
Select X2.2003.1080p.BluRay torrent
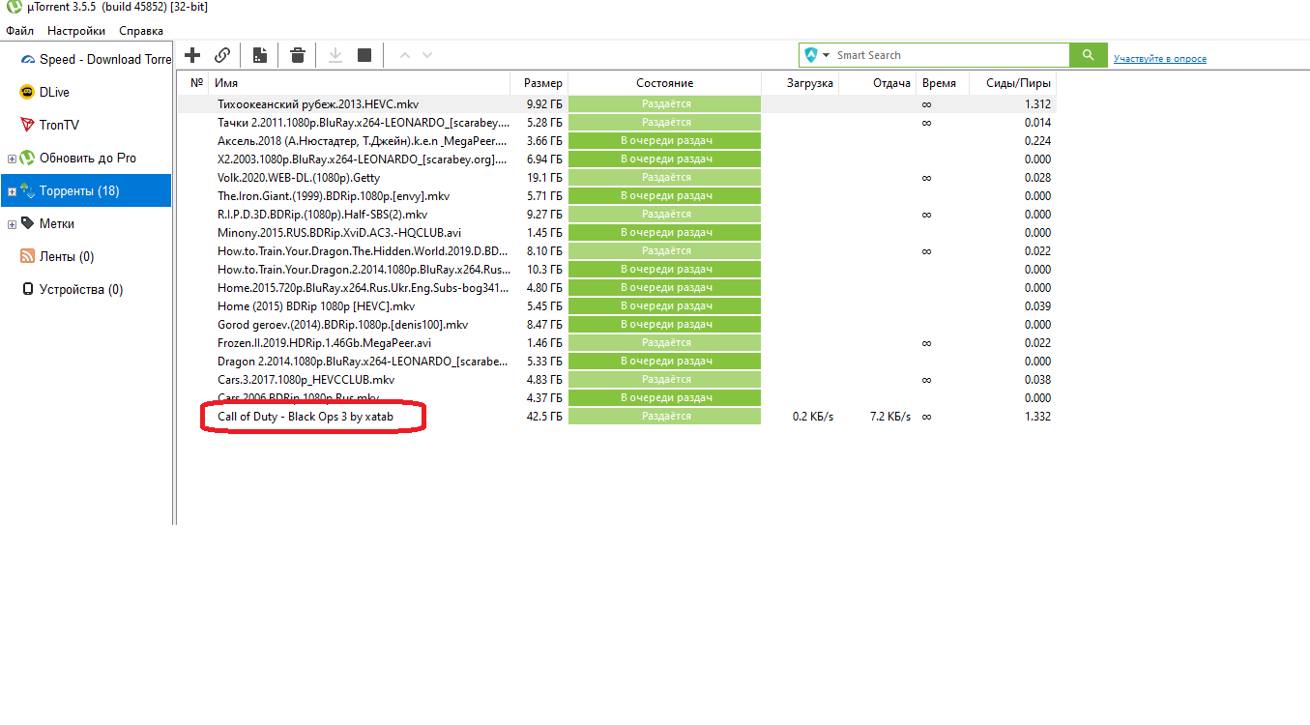coord(364,159)
